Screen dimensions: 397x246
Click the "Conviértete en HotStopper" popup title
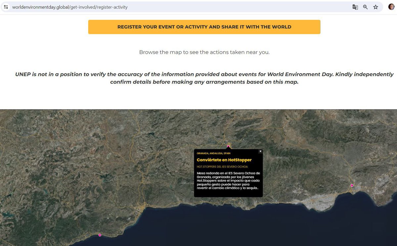tap(224, 160)
